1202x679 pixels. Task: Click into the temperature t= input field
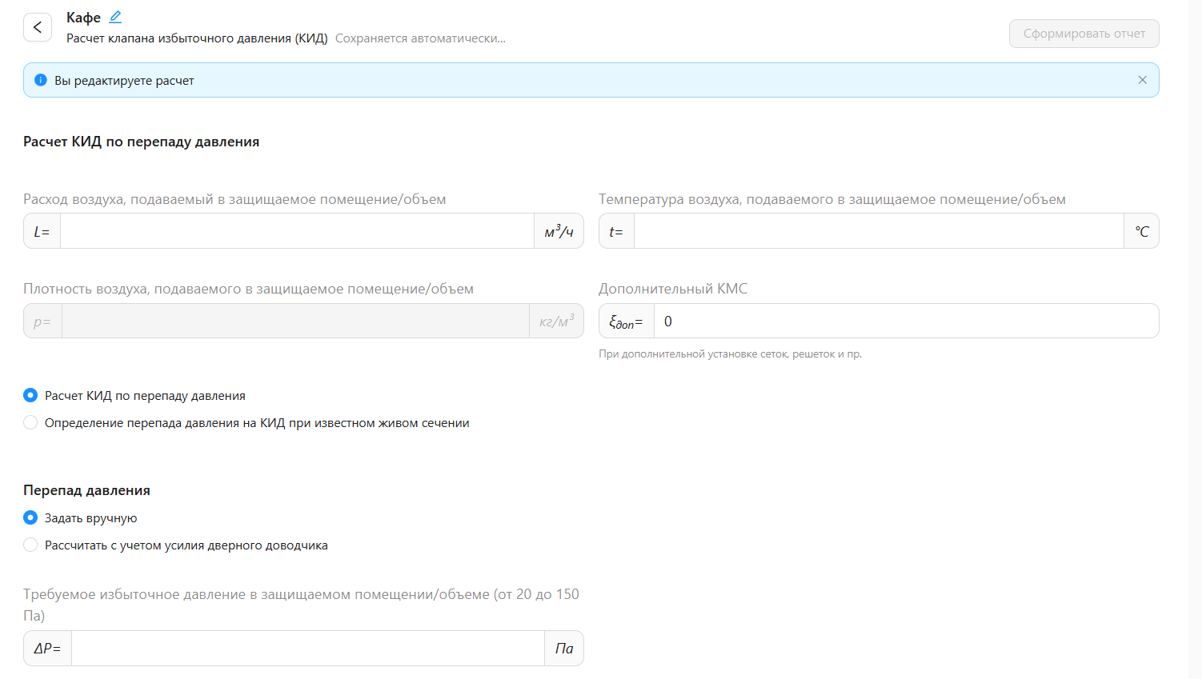[x=878, y=231]
